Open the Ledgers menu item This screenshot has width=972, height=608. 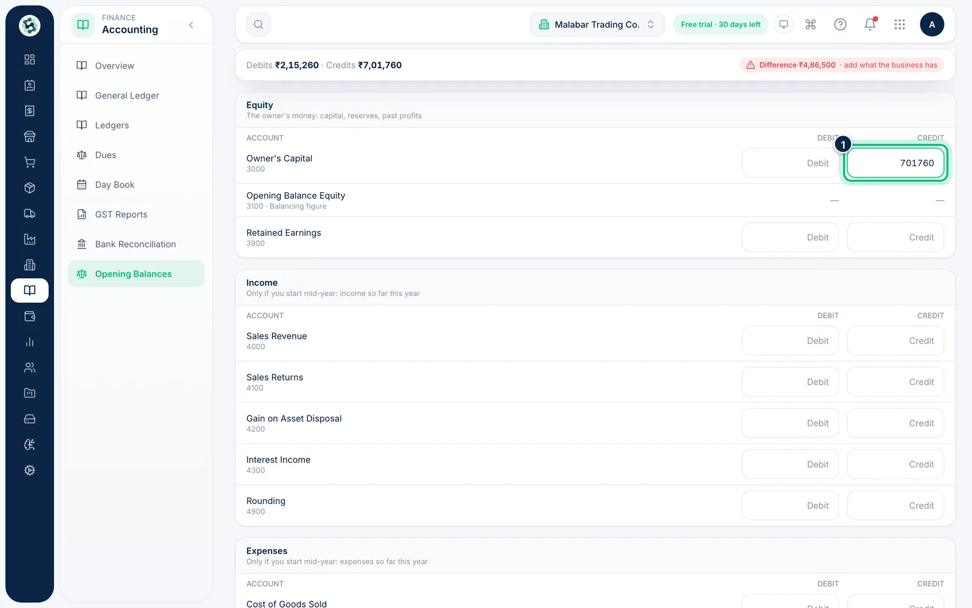[136, 125]
